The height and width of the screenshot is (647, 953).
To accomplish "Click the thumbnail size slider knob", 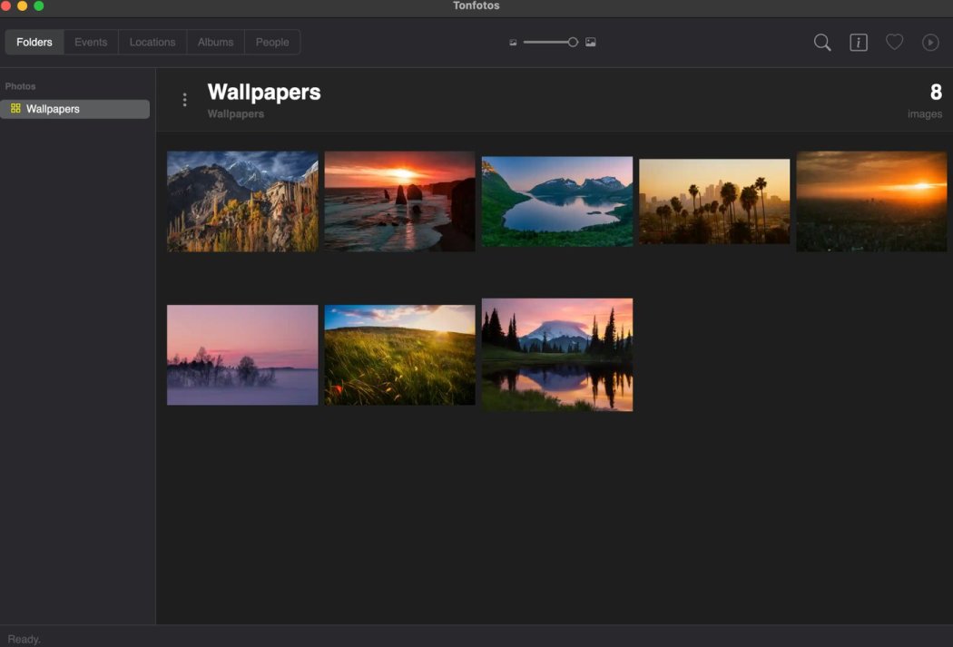I will (573, 42).
